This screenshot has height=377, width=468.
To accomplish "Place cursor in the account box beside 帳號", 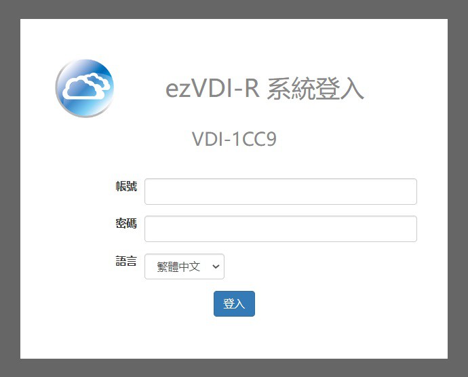I will 281,191.
